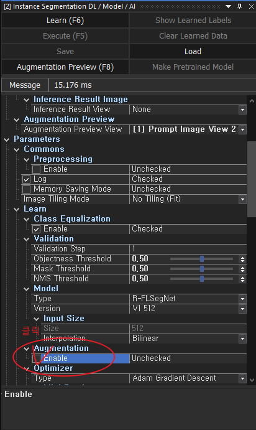Click Mask Threshold stepper arrows
This screenshot has height=430, width=256.
click(x=242, y=269)
